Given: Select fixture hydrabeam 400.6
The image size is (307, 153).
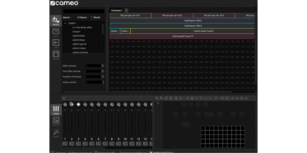Looking at the screenshot, I should 182,26.
